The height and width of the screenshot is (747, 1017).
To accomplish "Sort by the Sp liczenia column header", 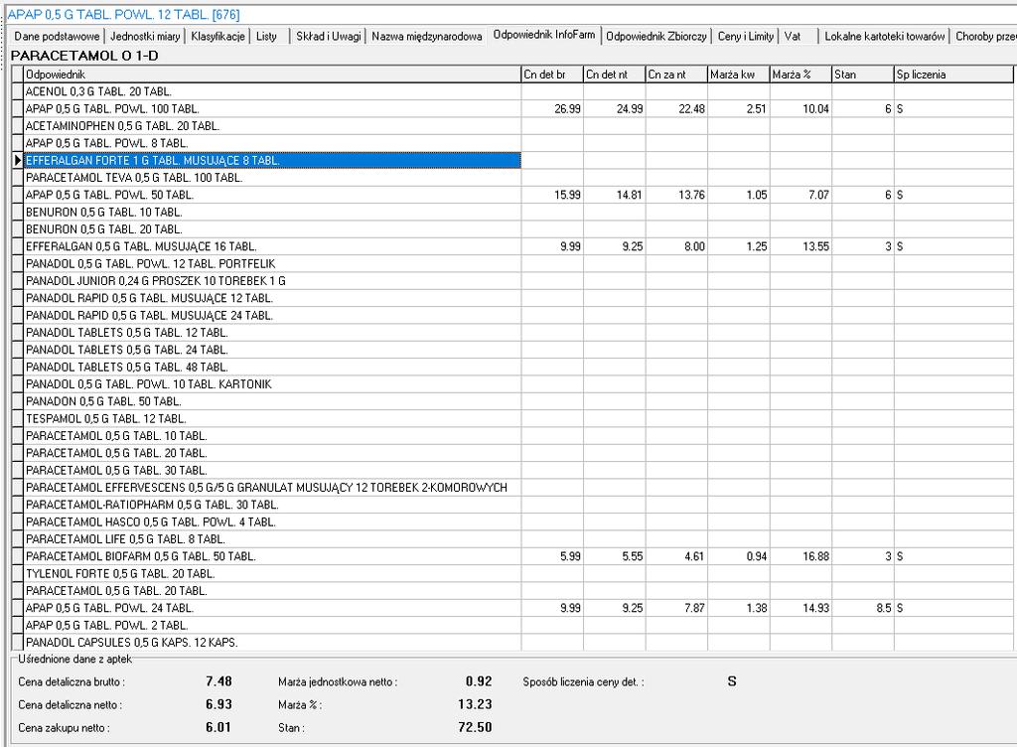I will click(x=953, y=75).
